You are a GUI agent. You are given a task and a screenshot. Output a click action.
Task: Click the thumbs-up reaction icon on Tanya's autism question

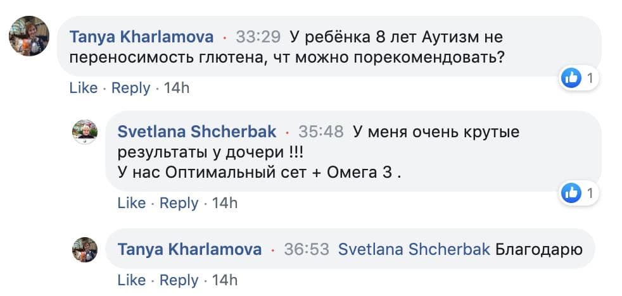pyautogui.click(x=571, y=78)
